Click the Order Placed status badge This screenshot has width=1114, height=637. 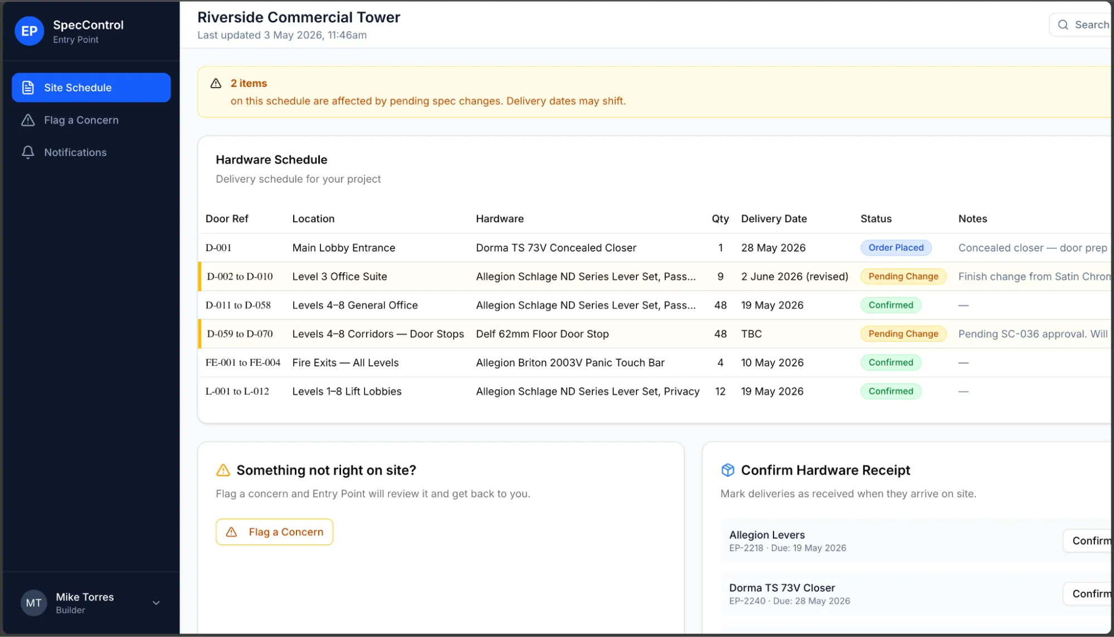click(x=896, y=248)
